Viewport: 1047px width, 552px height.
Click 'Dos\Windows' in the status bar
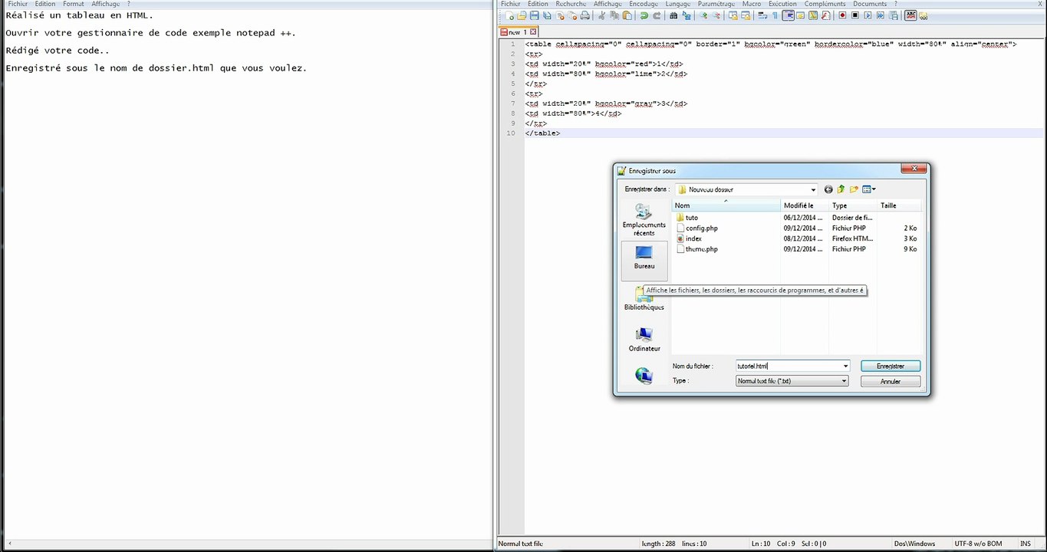pos(914,544)
